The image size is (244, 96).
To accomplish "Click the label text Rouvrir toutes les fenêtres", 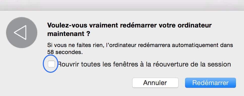I will coord(98,64).
